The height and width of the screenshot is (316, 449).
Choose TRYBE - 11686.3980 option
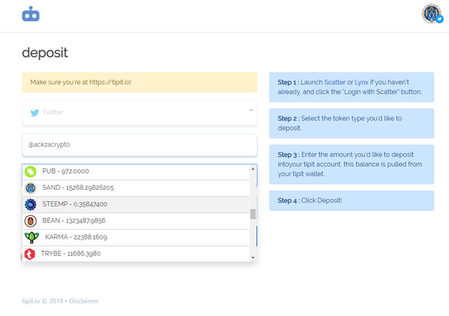[135, 254]
